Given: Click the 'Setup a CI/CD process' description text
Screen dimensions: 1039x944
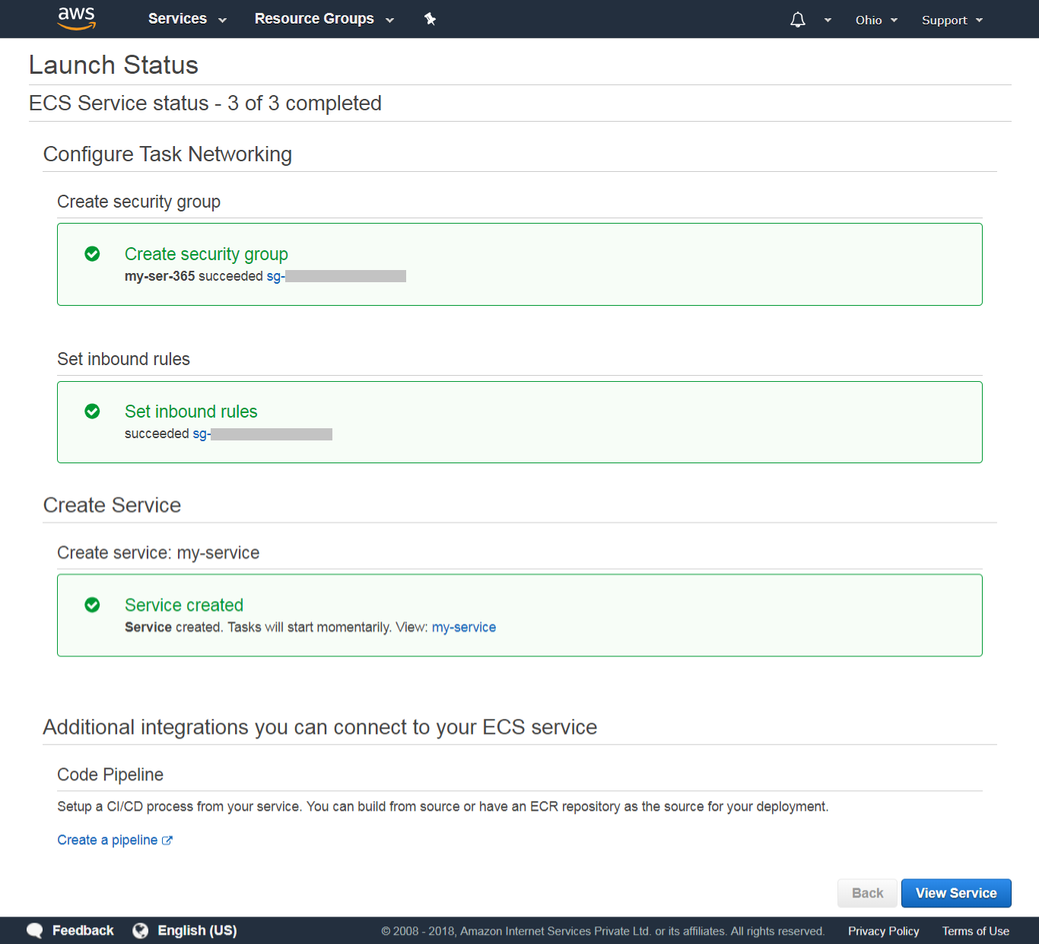Looking at the screenshot, I should click(x=443, y=806).
